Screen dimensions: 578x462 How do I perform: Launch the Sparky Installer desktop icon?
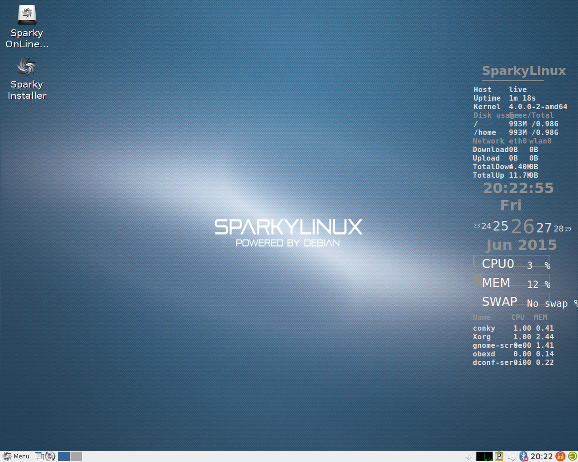27,67
